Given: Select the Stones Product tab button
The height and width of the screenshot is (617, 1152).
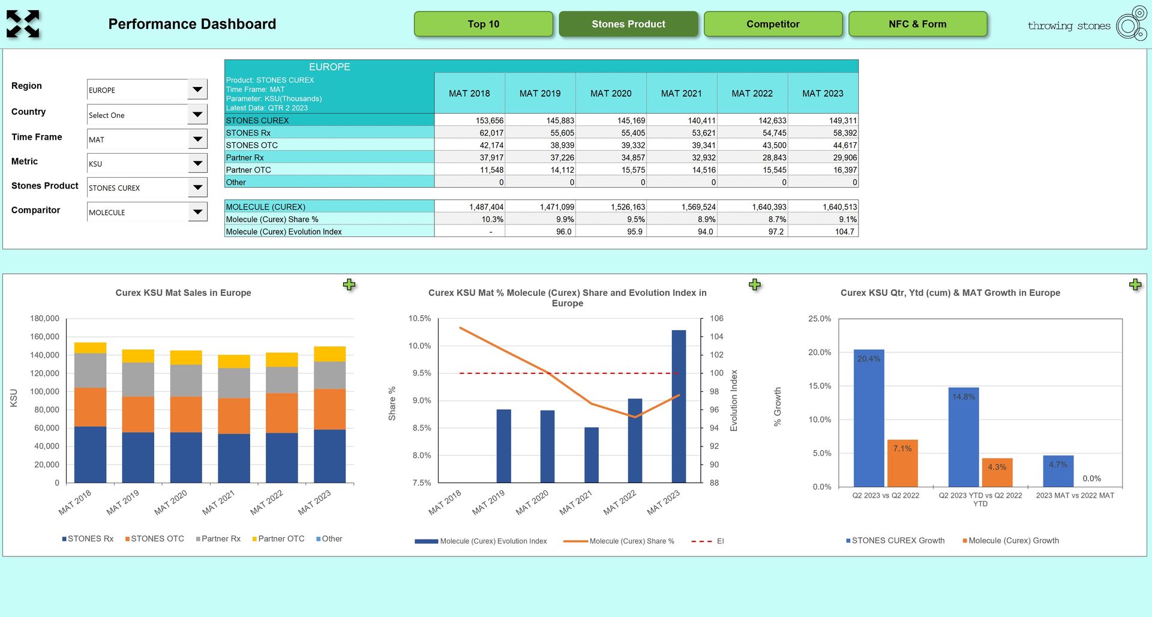Looking at the screenshot, I should tap(628, 24).
